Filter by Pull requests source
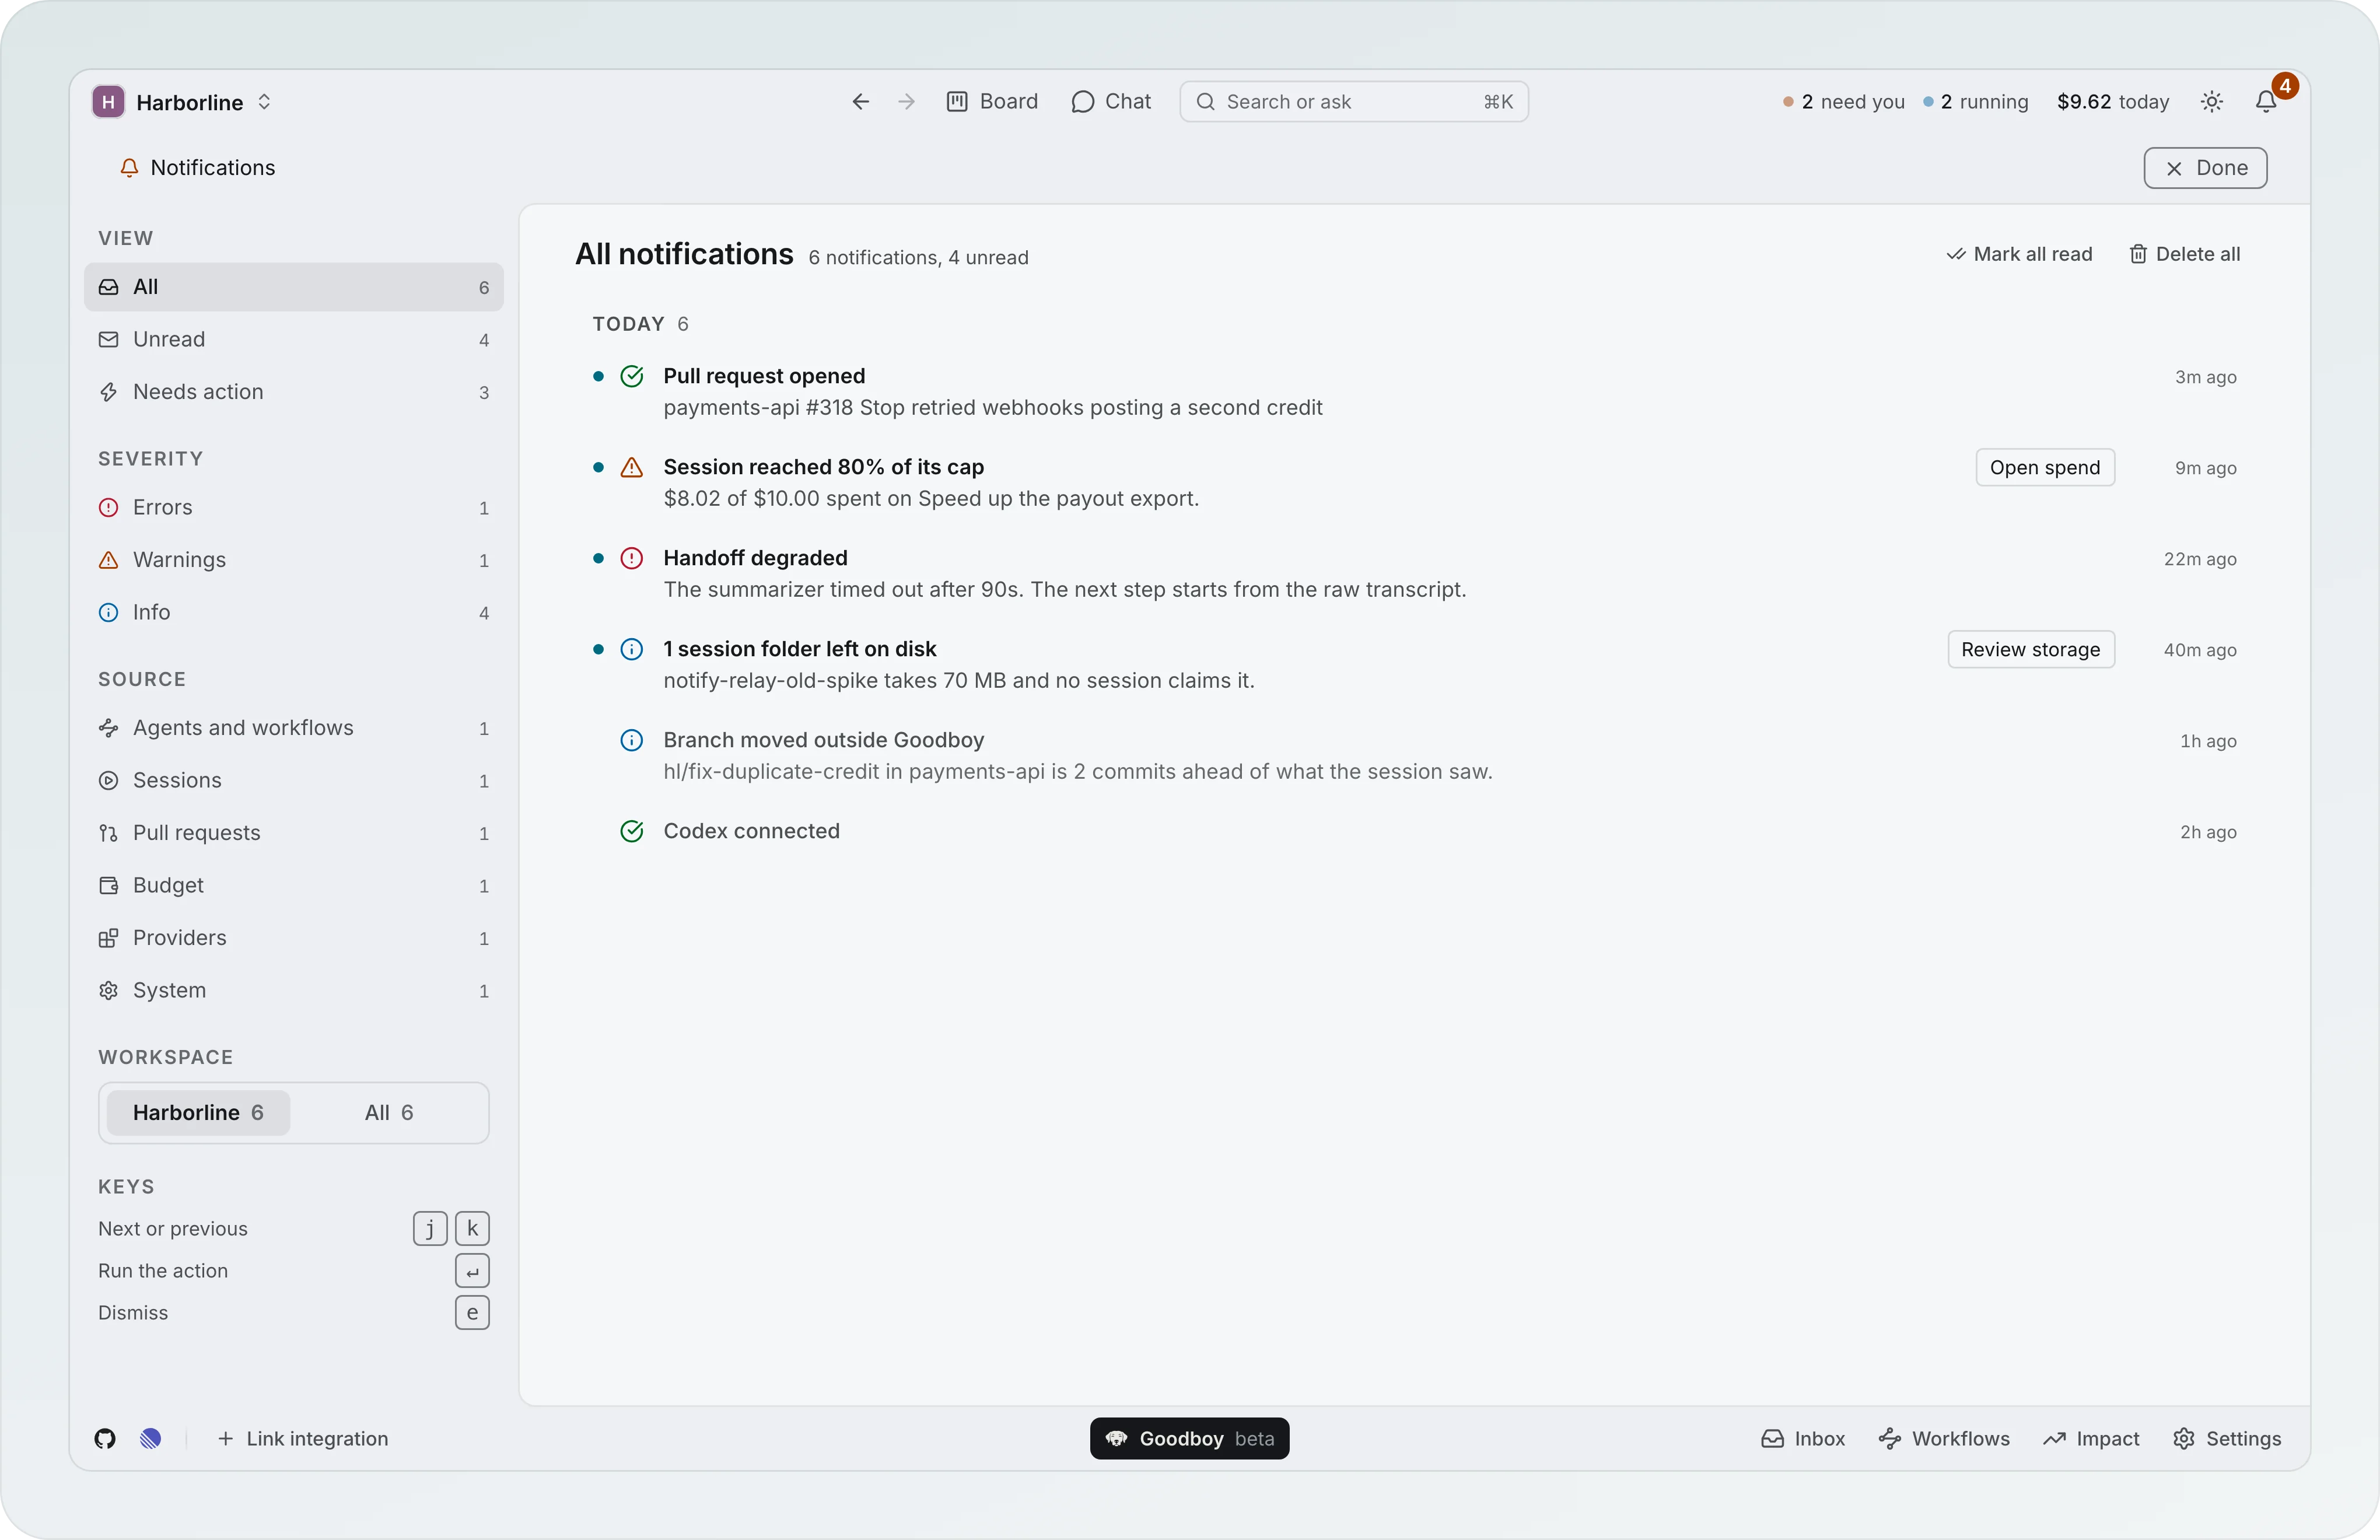Viewport: 2380px width, 1540px height. pyautogui.click(x=294, y=833)
